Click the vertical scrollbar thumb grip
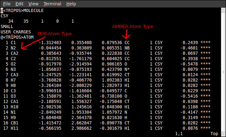Viewport: 226px width, 137px height. [223, 72]
